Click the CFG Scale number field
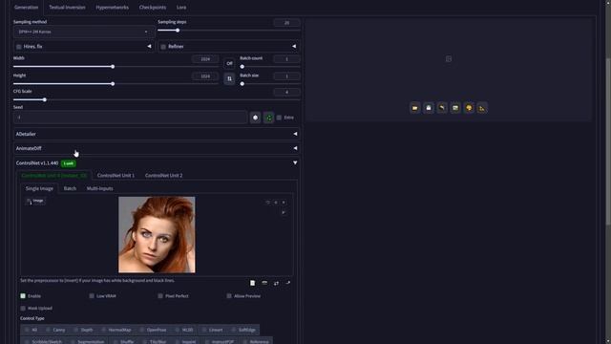 pyautogui.click(x=286, y=93)
